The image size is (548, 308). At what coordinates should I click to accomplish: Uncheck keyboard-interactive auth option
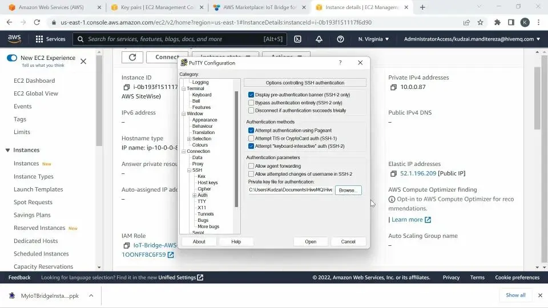(251, 146)
